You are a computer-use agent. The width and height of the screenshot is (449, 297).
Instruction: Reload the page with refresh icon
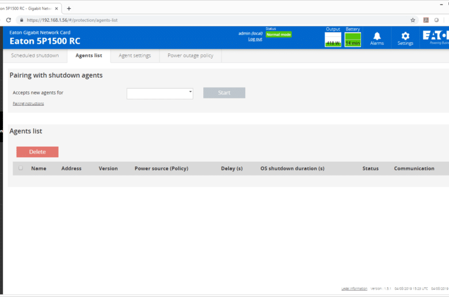pyautogui.click(x=9, y=20)
